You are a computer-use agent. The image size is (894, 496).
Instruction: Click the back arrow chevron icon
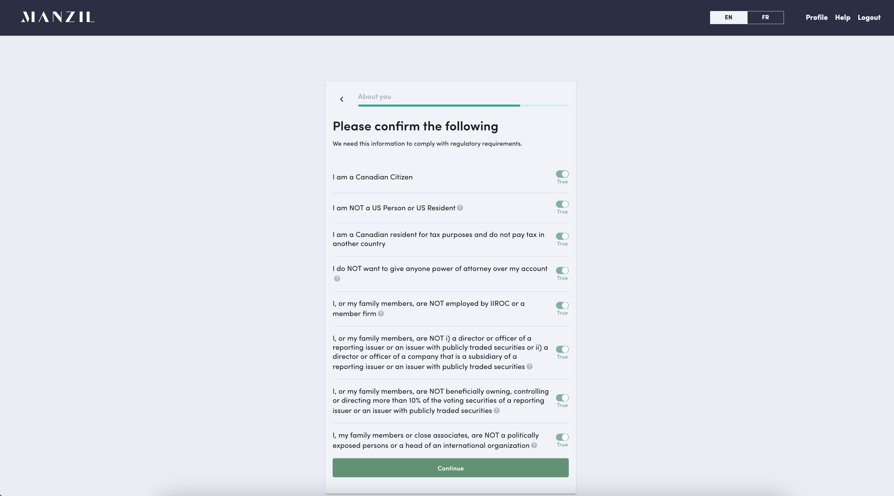tap(341, 99)
